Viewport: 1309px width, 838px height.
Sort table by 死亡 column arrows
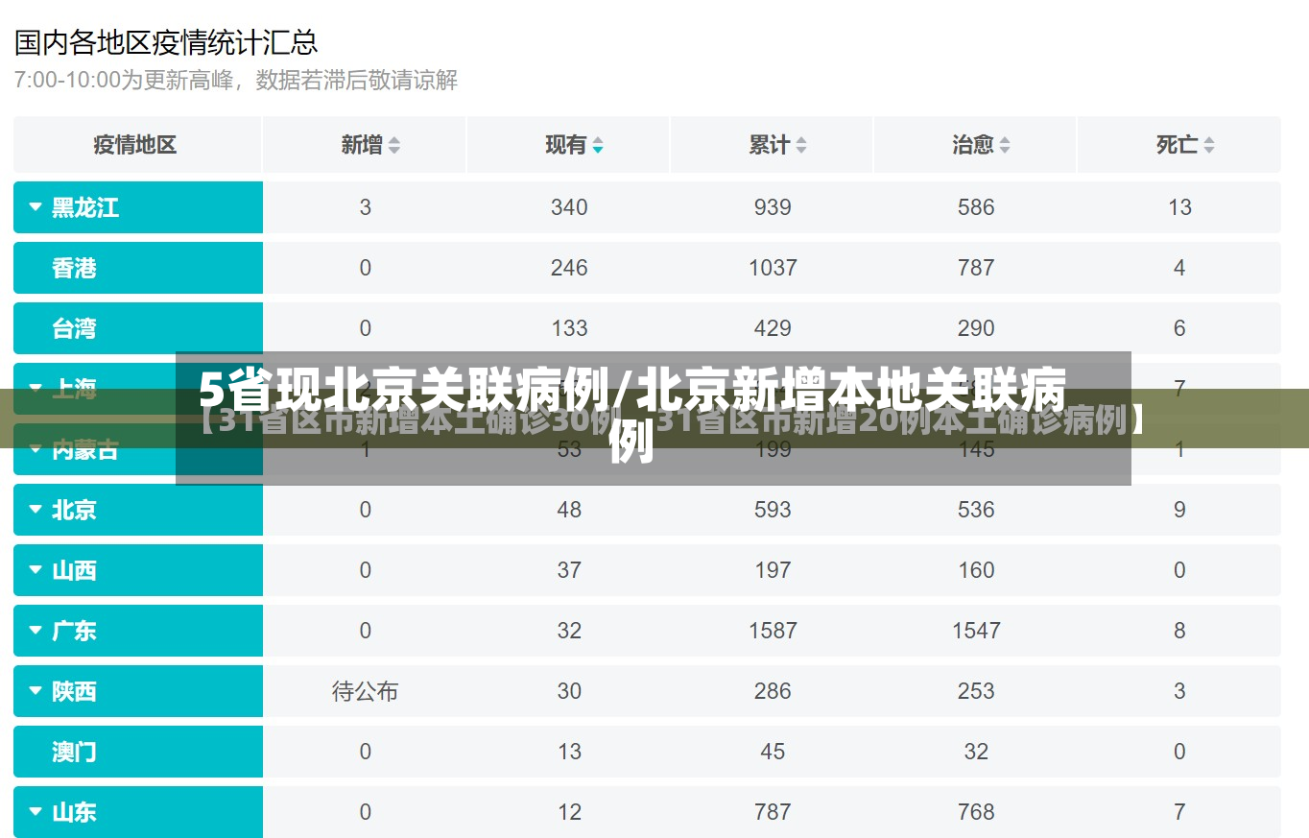pos(1209,146)
